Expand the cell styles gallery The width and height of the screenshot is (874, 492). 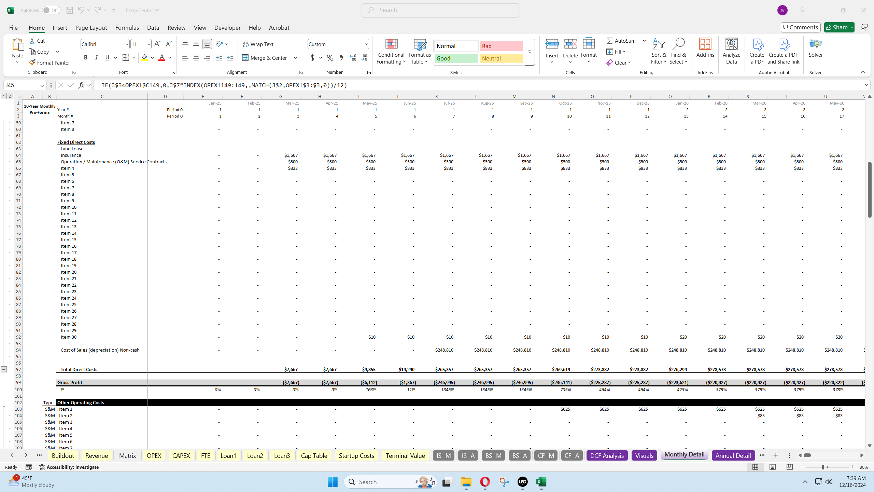pyautogui.click(x=530, y=52)
